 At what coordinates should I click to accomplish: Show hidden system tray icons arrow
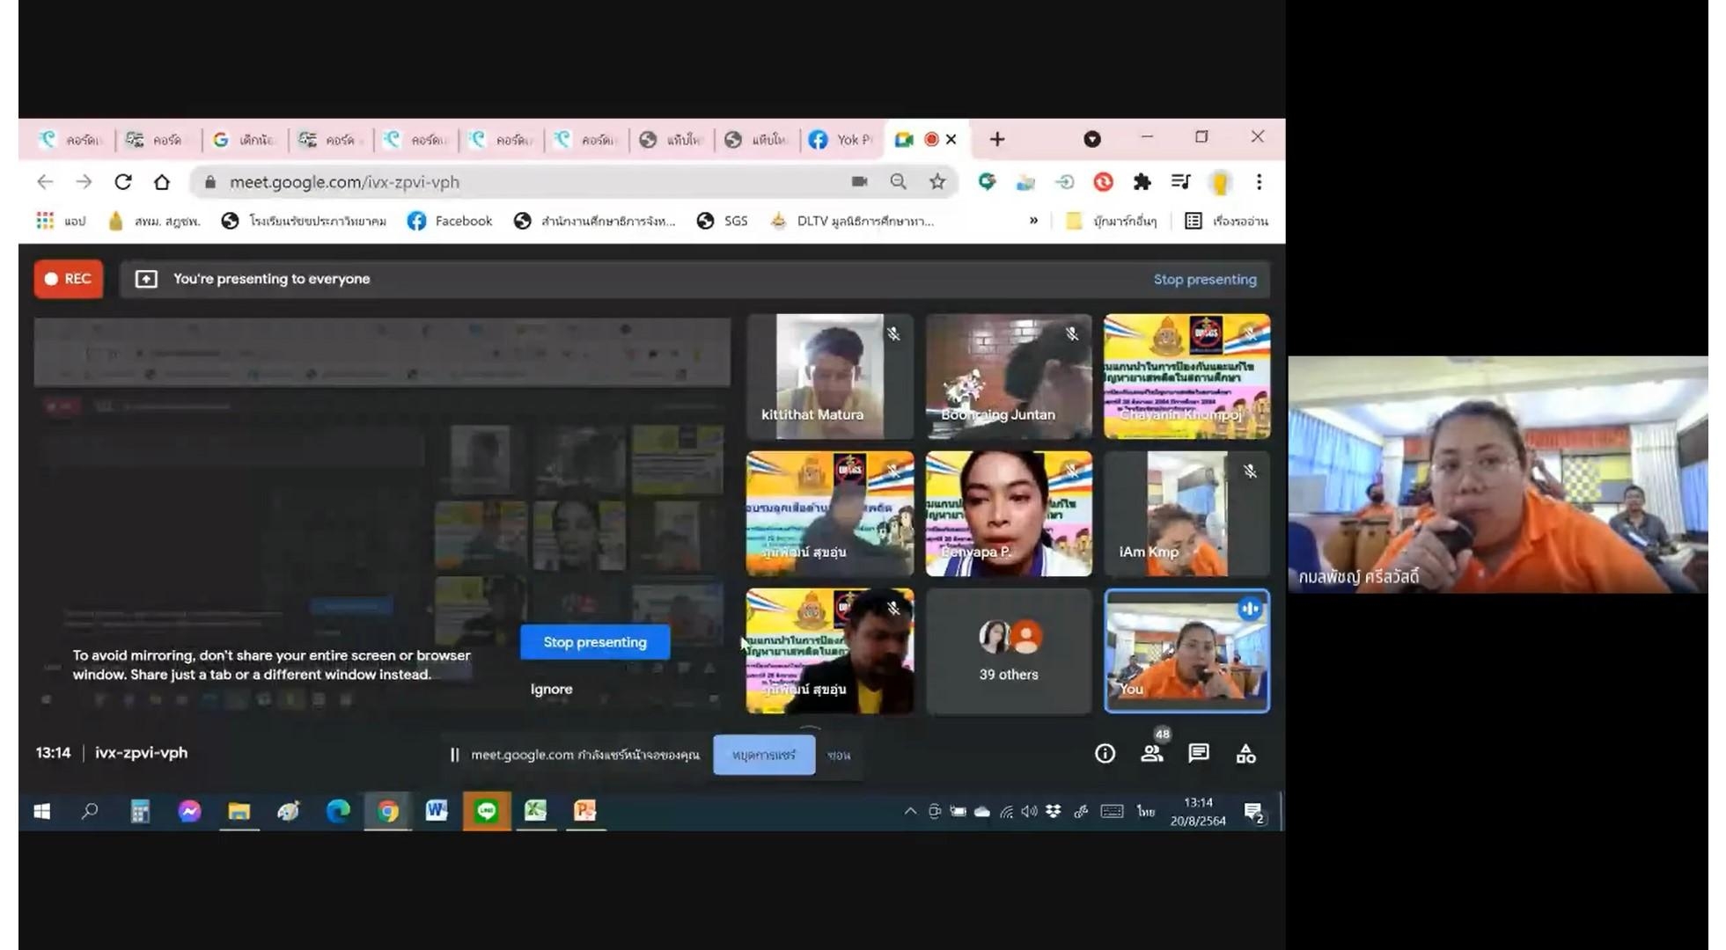[x=910, y=811]
